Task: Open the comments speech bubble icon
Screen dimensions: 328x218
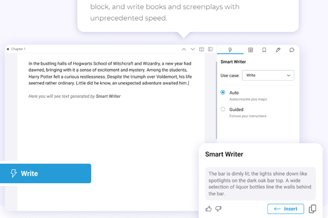Action: [292, 50]
